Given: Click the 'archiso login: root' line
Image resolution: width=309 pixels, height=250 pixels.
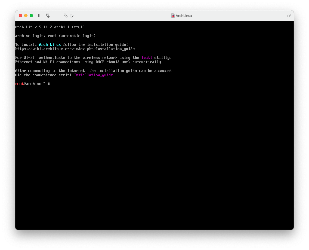Looking at the screenshot, I should (55, 36).
